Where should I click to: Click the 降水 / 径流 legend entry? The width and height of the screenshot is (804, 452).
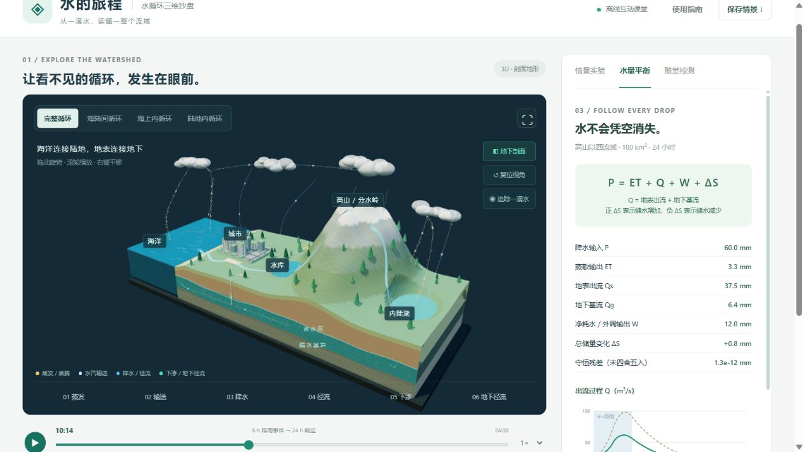(x=133, y=373)
